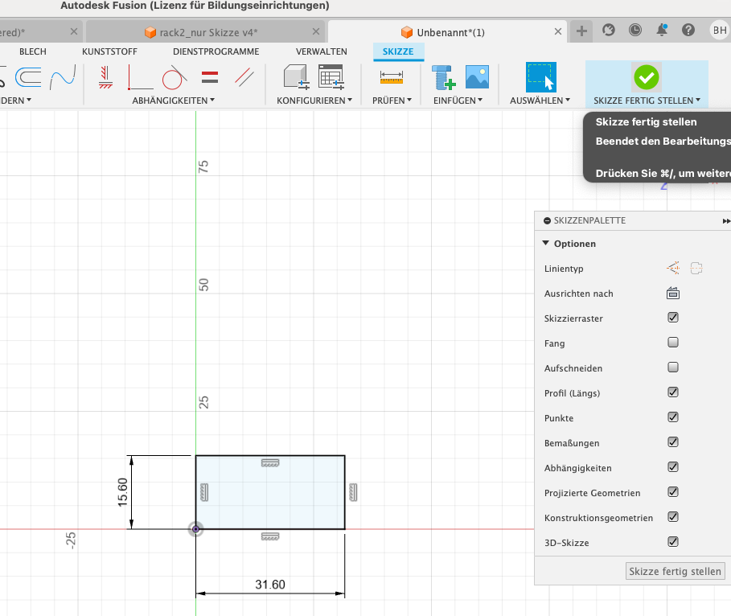Choose the equal constraint icon

pos(210,78)
